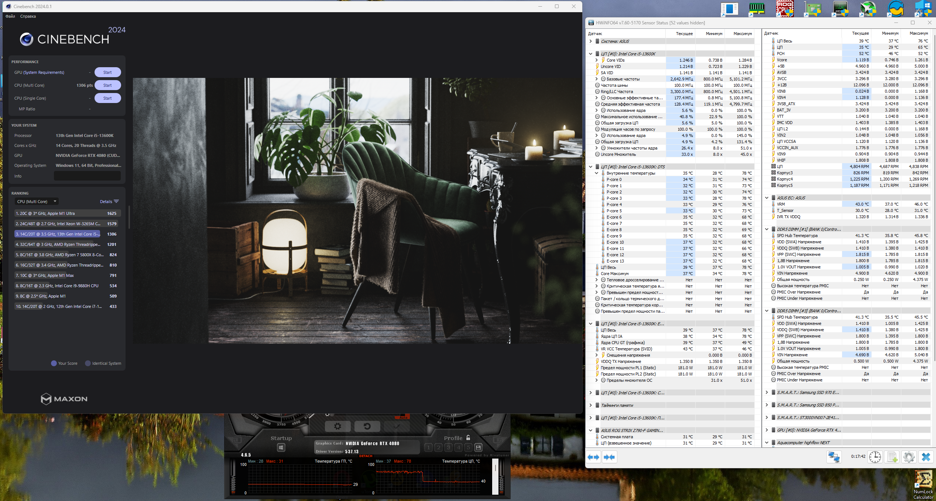The image size is (936, 501).
Task: Expand the Система: ASUS sensor group
Action: 590,41
